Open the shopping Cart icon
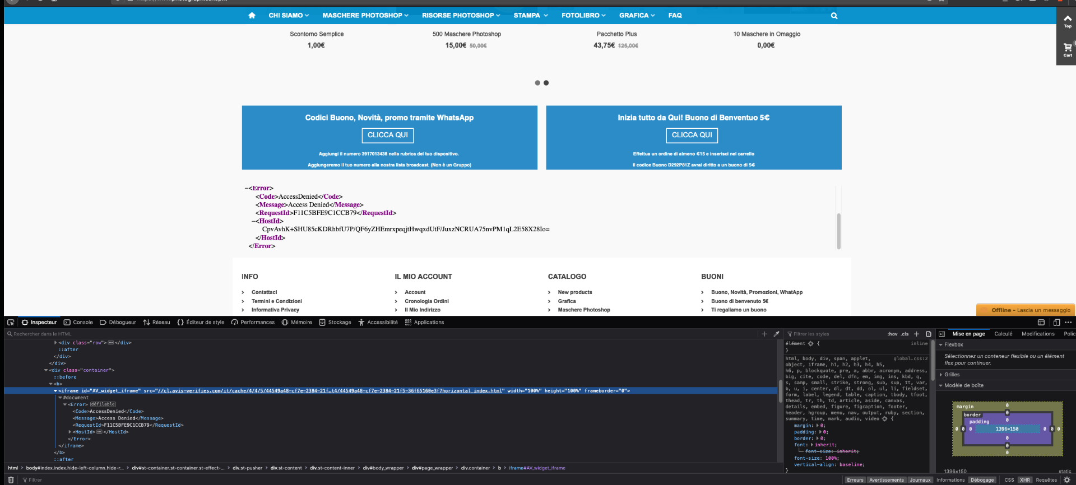 coord(1067,49)
